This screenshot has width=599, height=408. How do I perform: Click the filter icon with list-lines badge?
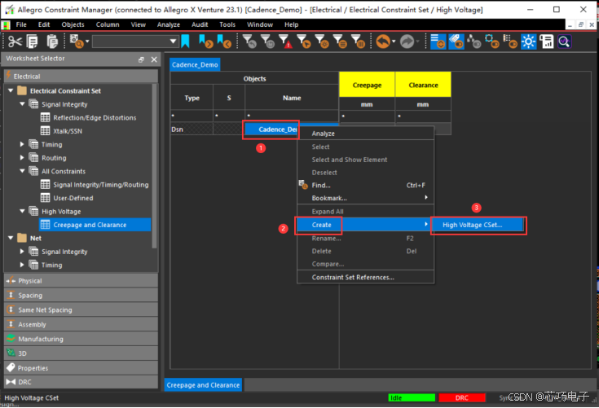(x=340, y=42)
